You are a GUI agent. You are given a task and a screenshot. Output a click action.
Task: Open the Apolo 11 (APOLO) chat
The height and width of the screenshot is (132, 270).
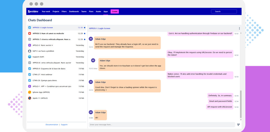[56, 98]
